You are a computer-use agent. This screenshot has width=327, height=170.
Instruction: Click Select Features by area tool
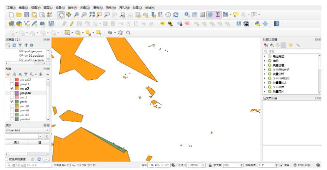point(67,33)
